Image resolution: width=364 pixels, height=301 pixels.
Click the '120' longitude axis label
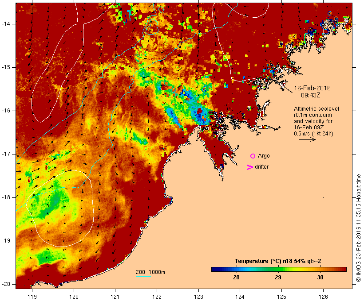[74, 297]
